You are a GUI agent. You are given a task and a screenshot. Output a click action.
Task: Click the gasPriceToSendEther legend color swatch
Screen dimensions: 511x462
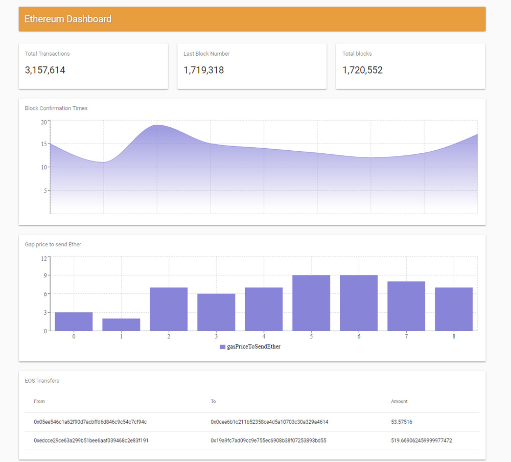click(x=223, y=347)
